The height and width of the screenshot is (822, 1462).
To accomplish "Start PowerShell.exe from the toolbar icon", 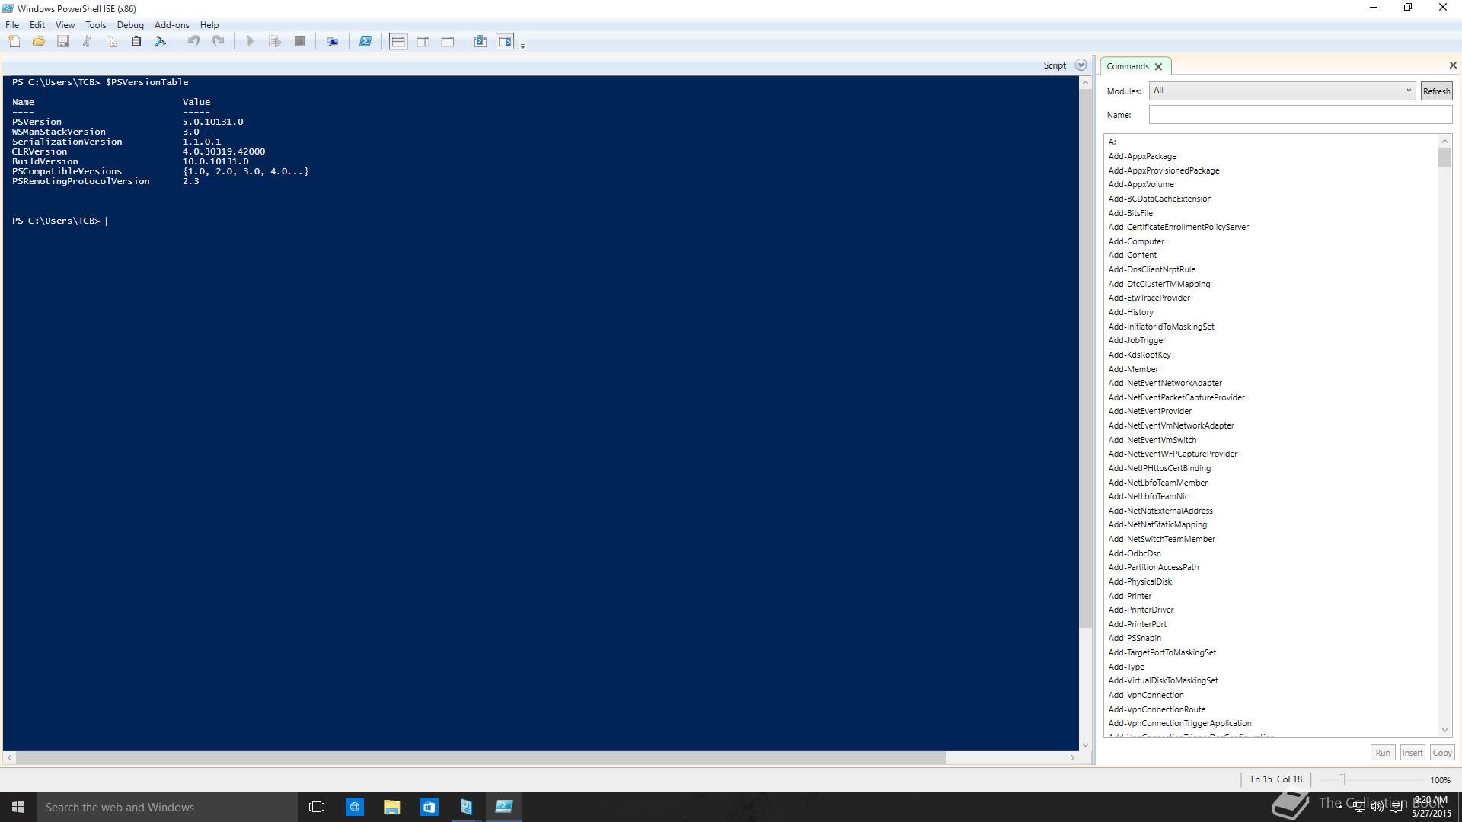I will (x=365, y=42).
